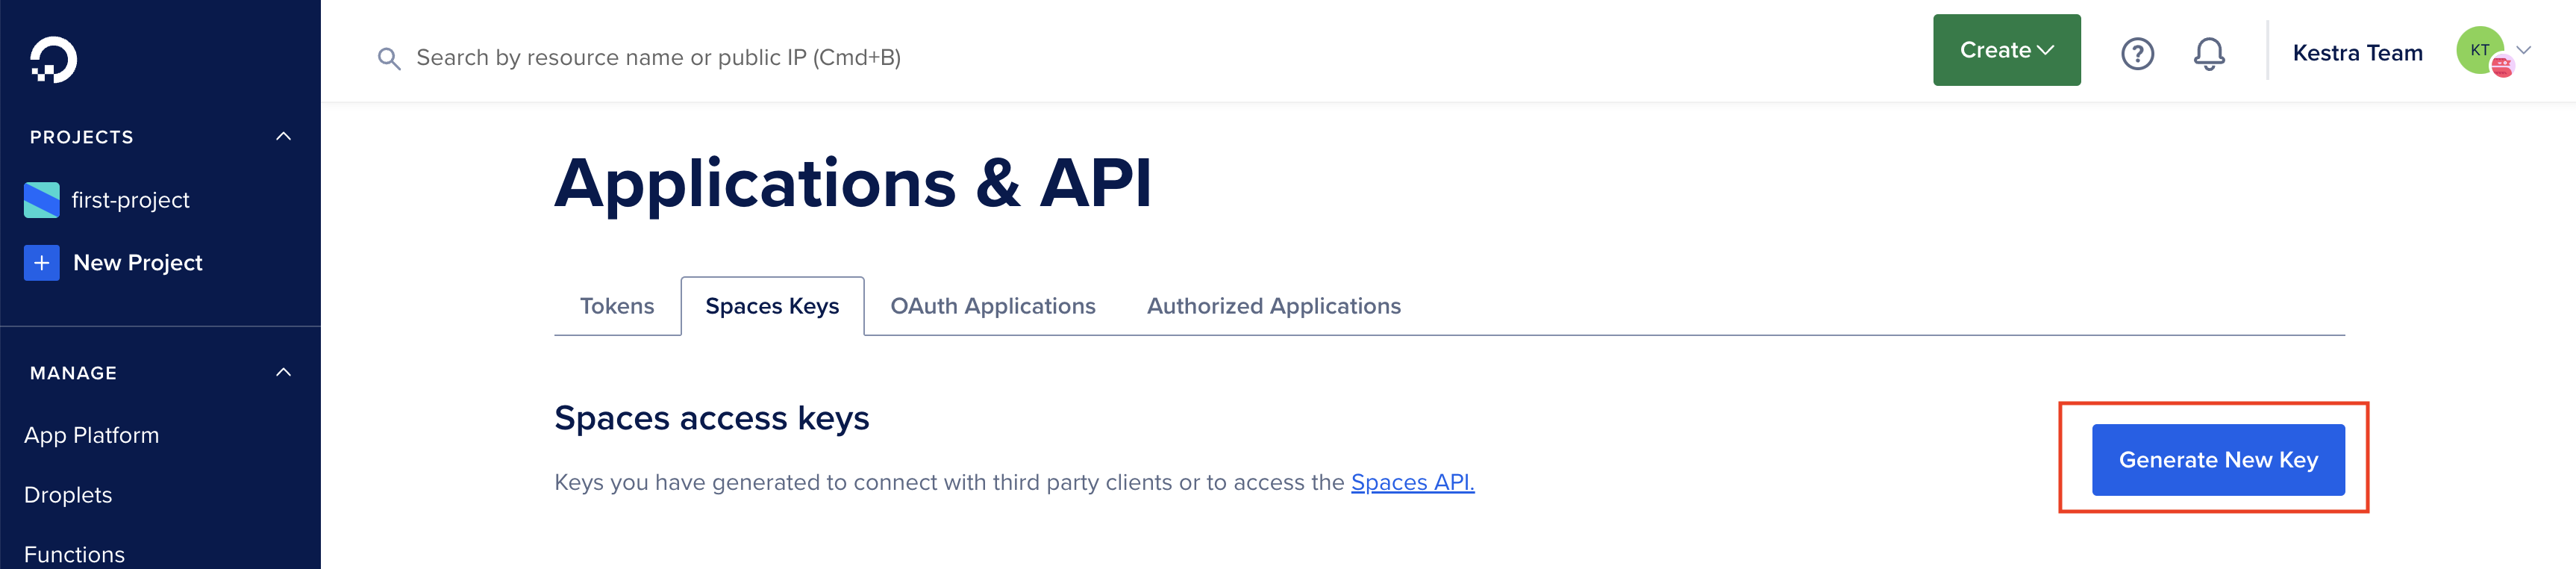2576x569 pixels.
Task: Click the search magnifier icon
Action: (x=388, y=59)
